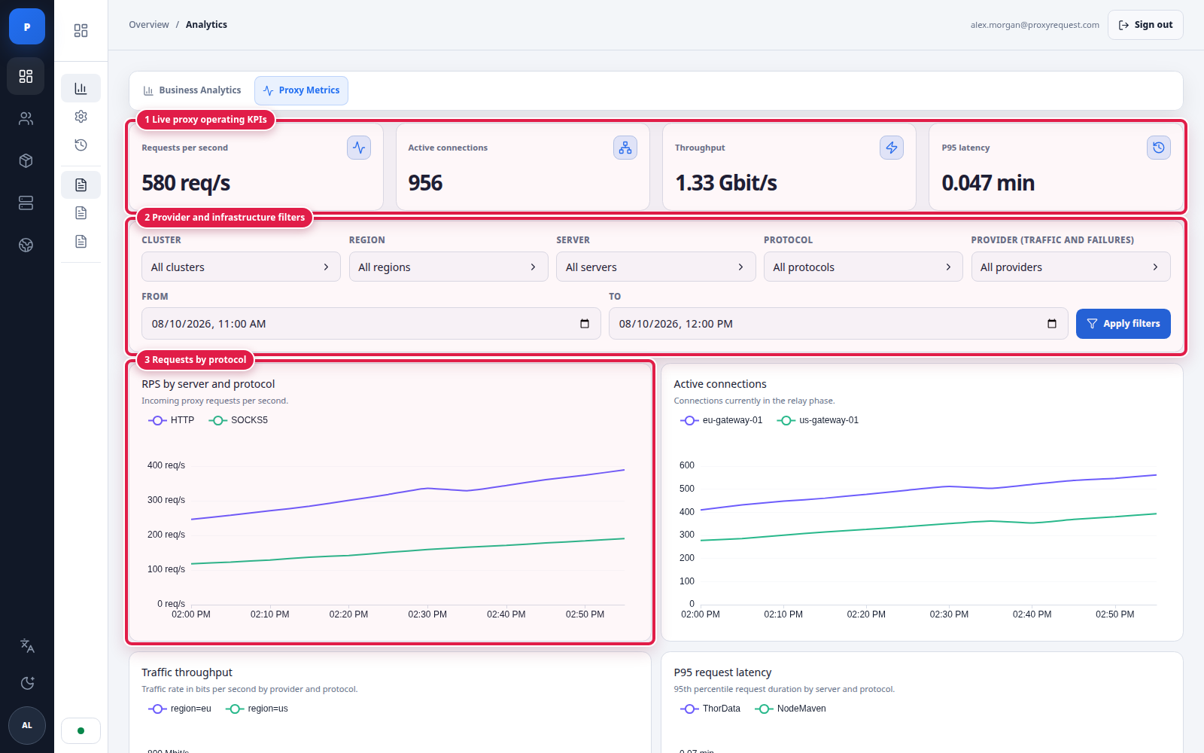The width and height of the screenshot is (1204, 753).
Task: Switch to Business Analytics tab
Action: coord(193,90)
